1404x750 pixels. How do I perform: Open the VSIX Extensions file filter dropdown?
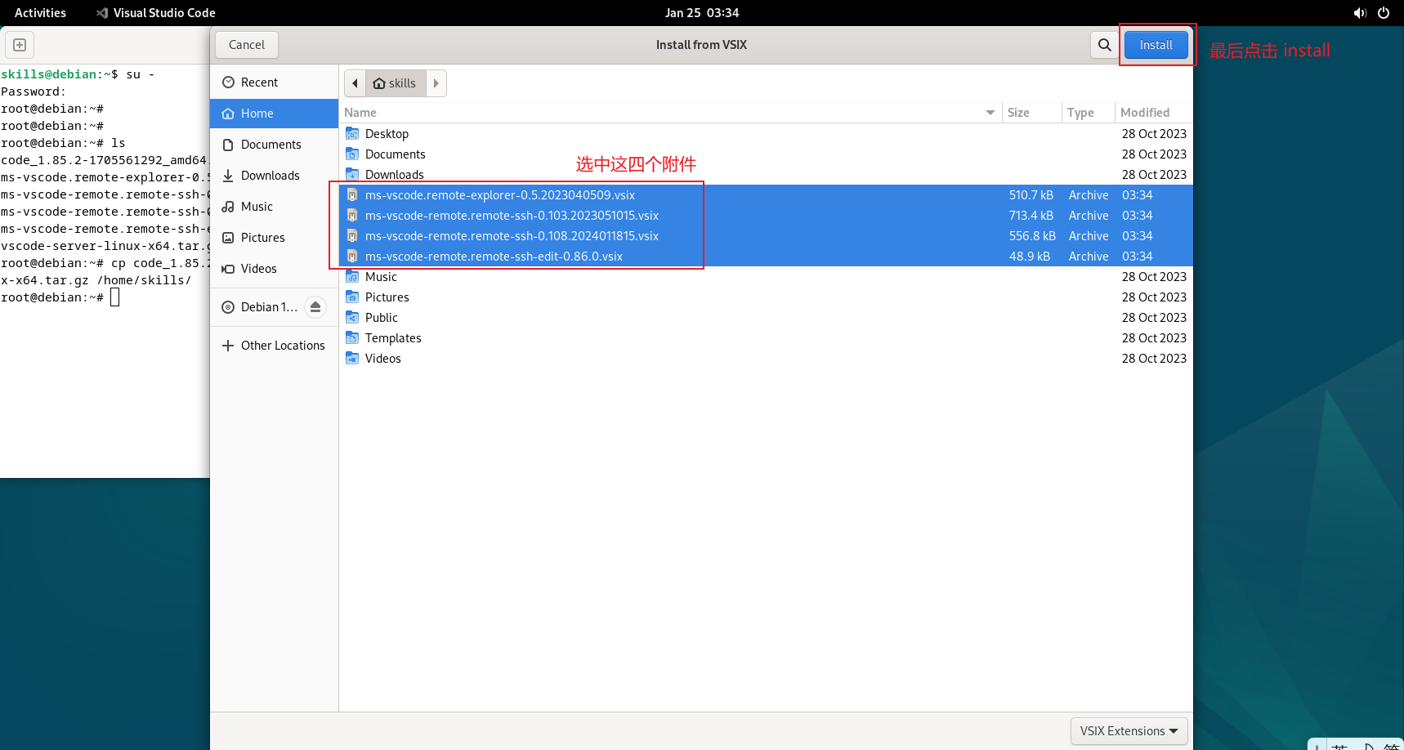[x=1129, y=731]
